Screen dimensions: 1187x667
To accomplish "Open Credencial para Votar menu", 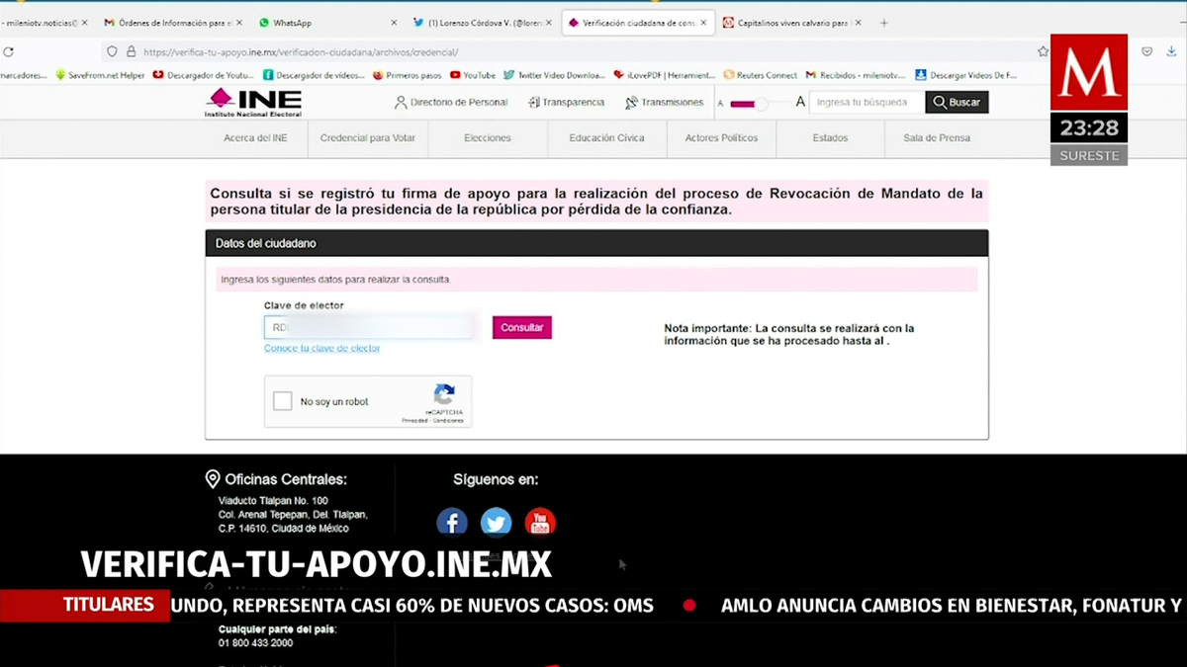I will click(x=368, y=138).
